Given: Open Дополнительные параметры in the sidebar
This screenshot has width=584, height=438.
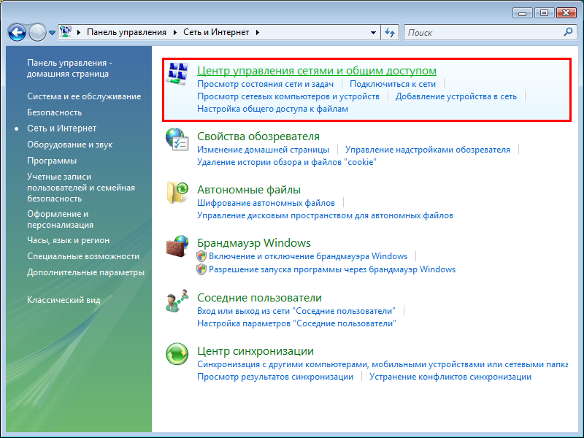Looking at the screenshot, I should [85, 272].
